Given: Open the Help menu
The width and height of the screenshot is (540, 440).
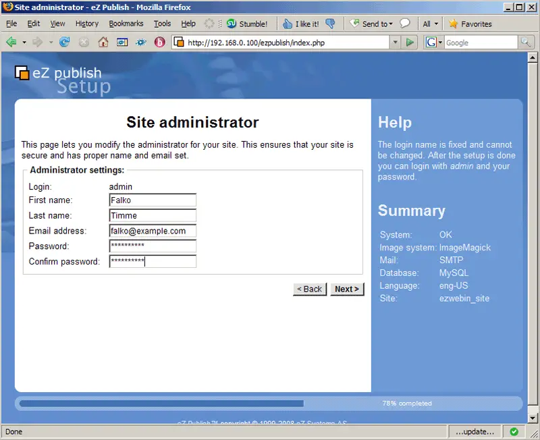Looking at the screenshot, I should click(x=188, y=24).
